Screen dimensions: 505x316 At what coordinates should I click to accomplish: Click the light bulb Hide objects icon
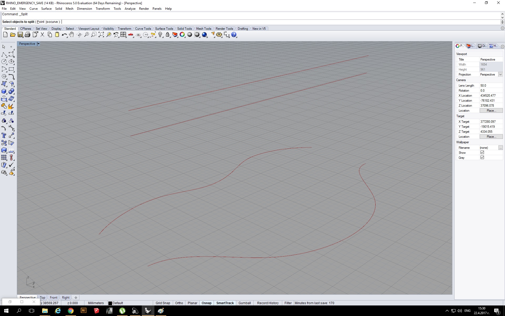click(x=160, y=34)
